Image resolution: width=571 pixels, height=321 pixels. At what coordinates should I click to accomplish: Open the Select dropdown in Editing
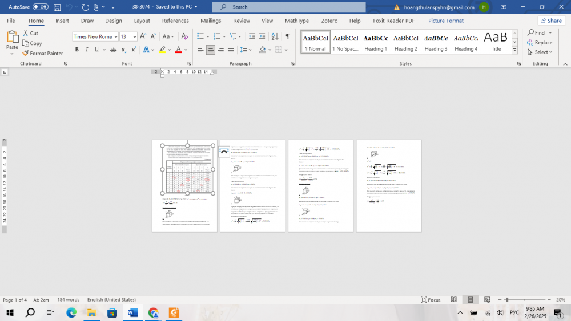[x=540, y=52]
